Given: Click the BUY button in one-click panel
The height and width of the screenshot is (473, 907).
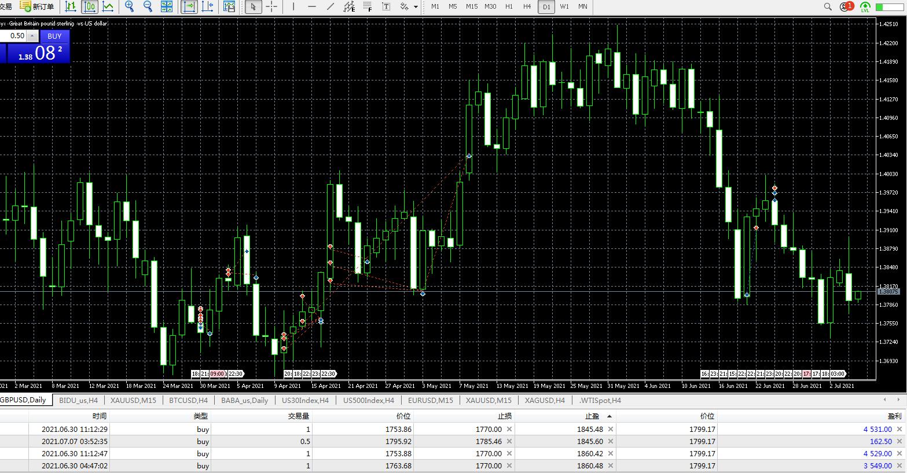Looking at the screenshot, I should pyautogui.click(x=54, y=36).
